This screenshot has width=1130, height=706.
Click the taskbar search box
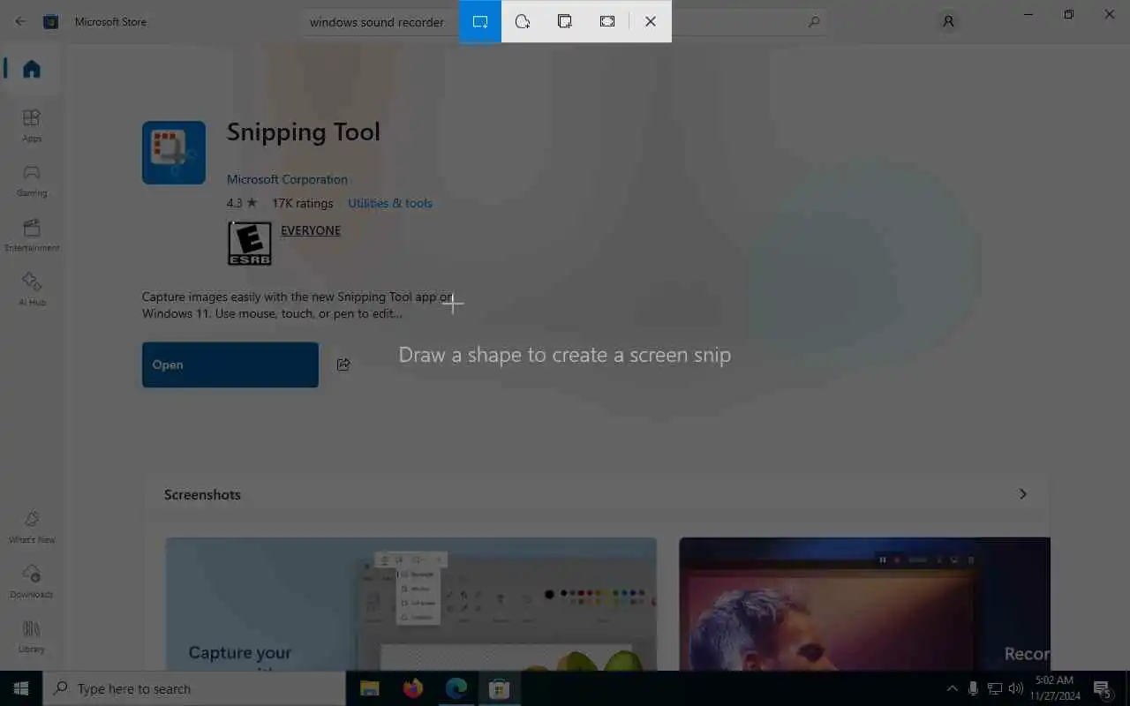tap(194, 688)
